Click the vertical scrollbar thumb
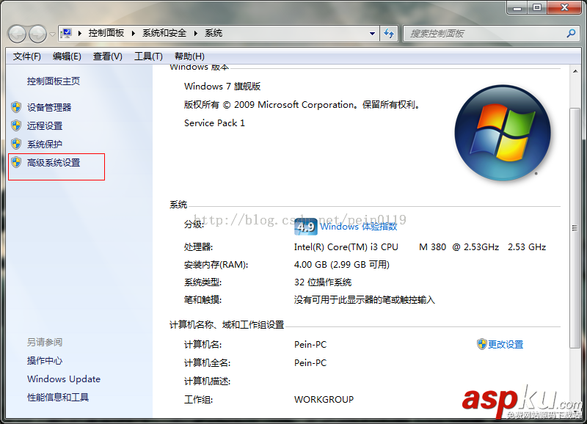 coord(575,228)
